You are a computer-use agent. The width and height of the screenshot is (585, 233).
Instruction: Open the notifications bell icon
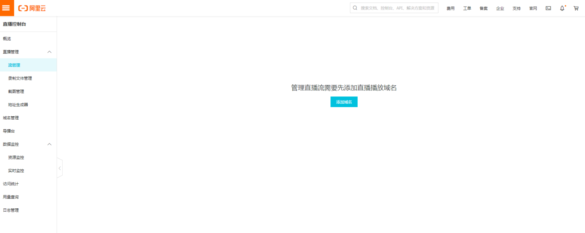(562, 8)
